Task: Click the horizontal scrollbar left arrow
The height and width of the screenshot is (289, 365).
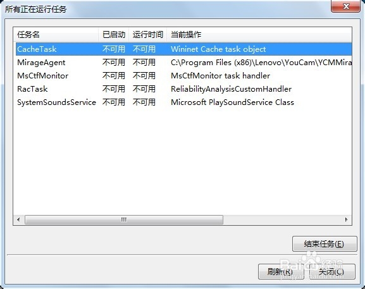Action: coord(18,219)
